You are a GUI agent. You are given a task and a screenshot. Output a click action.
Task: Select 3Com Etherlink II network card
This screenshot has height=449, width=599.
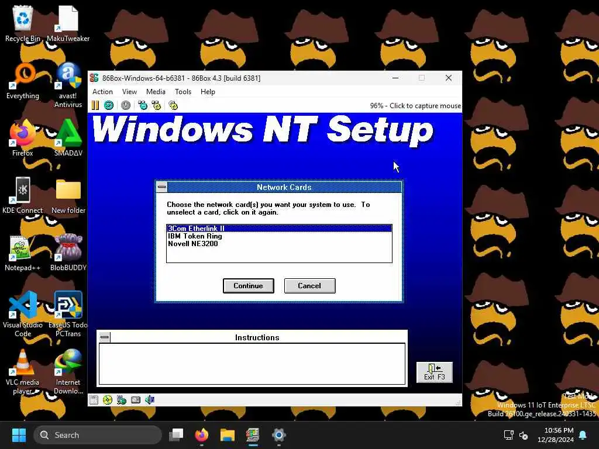click(279, 229)
